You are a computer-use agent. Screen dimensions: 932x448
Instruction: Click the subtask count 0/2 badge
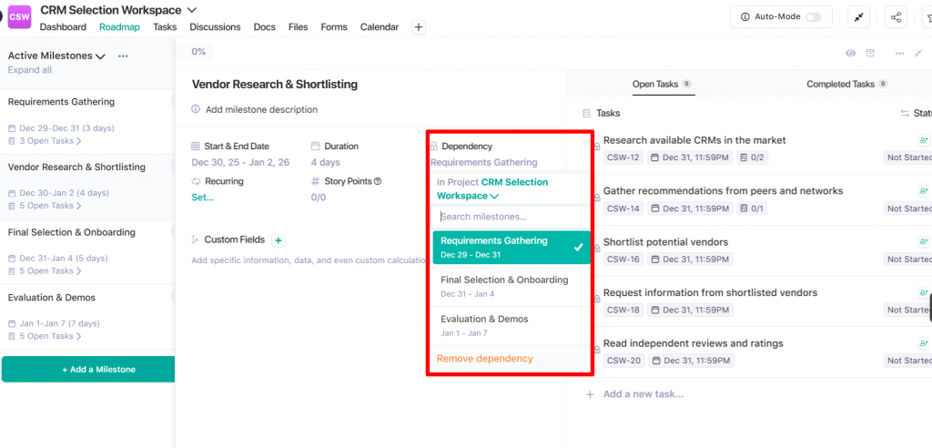pyautogui.click(x=752, y=158)
